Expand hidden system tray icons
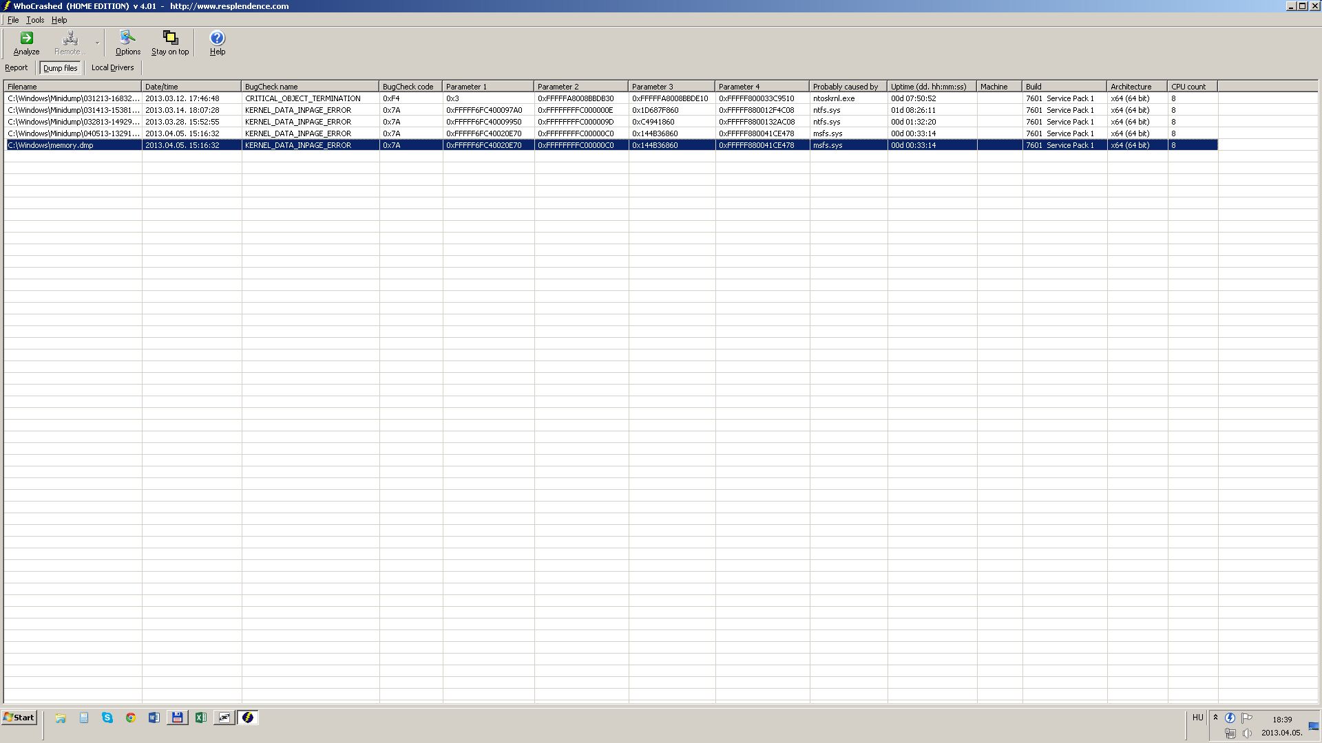1322x743 pixels. (1215, 718)
